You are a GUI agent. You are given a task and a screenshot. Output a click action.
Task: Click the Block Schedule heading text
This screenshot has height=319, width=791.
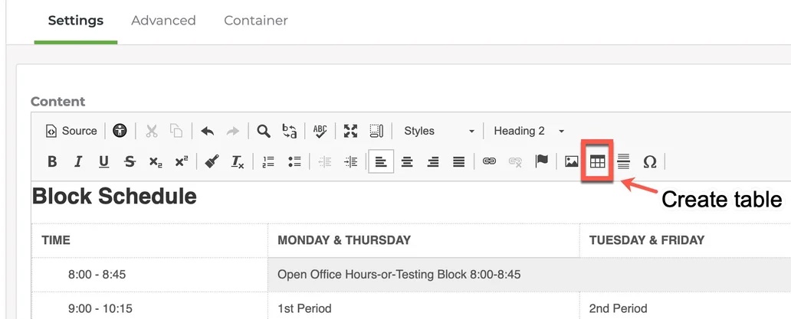coord(114,197)
